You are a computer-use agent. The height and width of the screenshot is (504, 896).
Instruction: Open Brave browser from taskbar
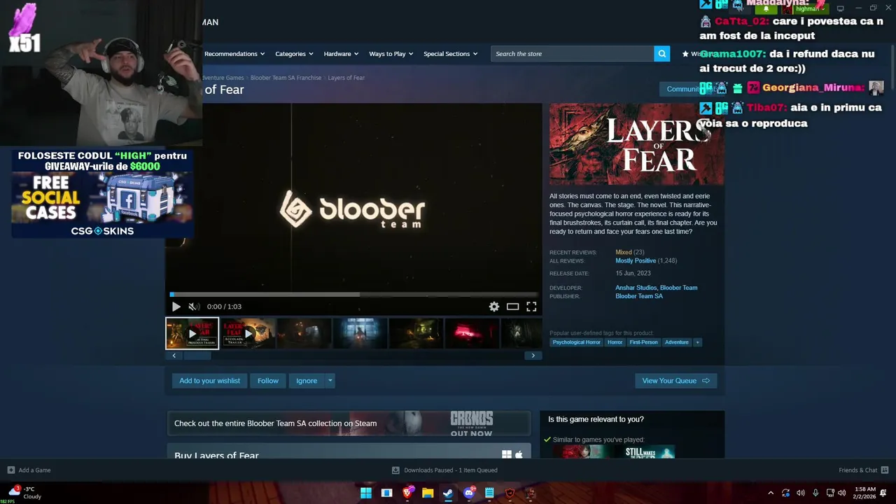(x=407, y=493)
